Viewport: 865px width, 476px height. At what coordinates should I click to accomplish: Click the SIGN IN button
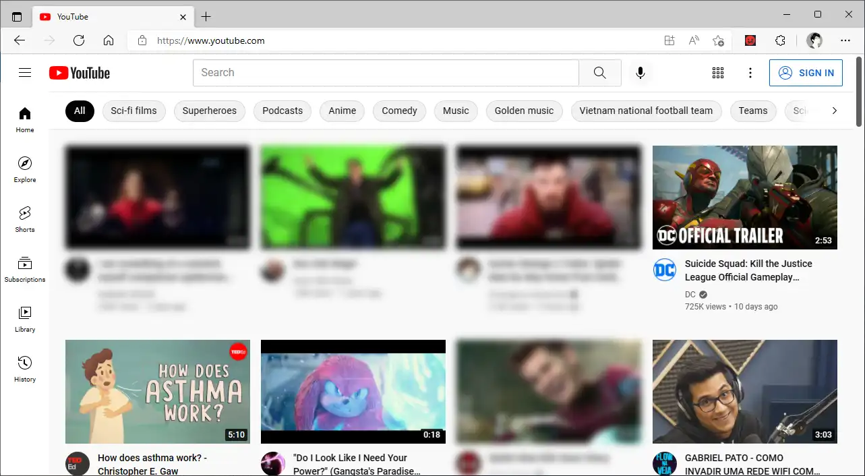tap(806, 73)
